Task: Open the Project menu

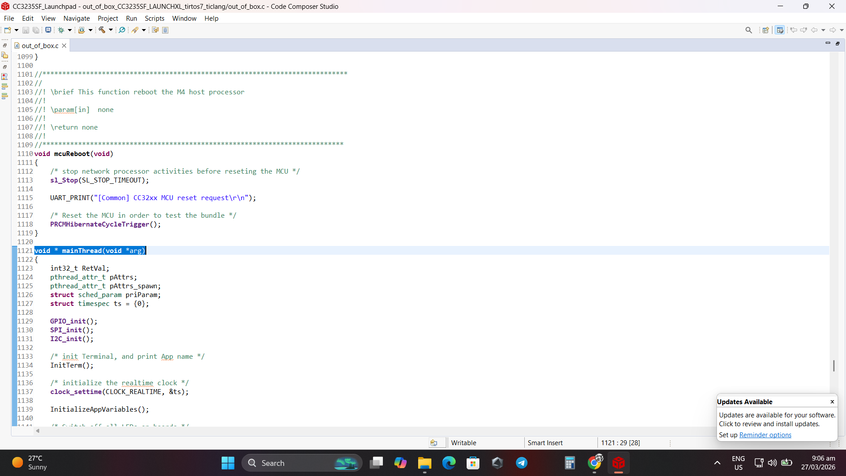Action: [108, 19]
